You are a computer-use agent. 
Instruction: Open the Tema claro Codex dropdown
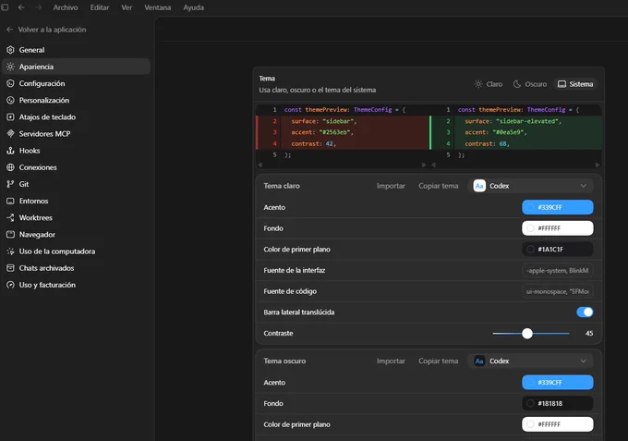coord(530,186)
